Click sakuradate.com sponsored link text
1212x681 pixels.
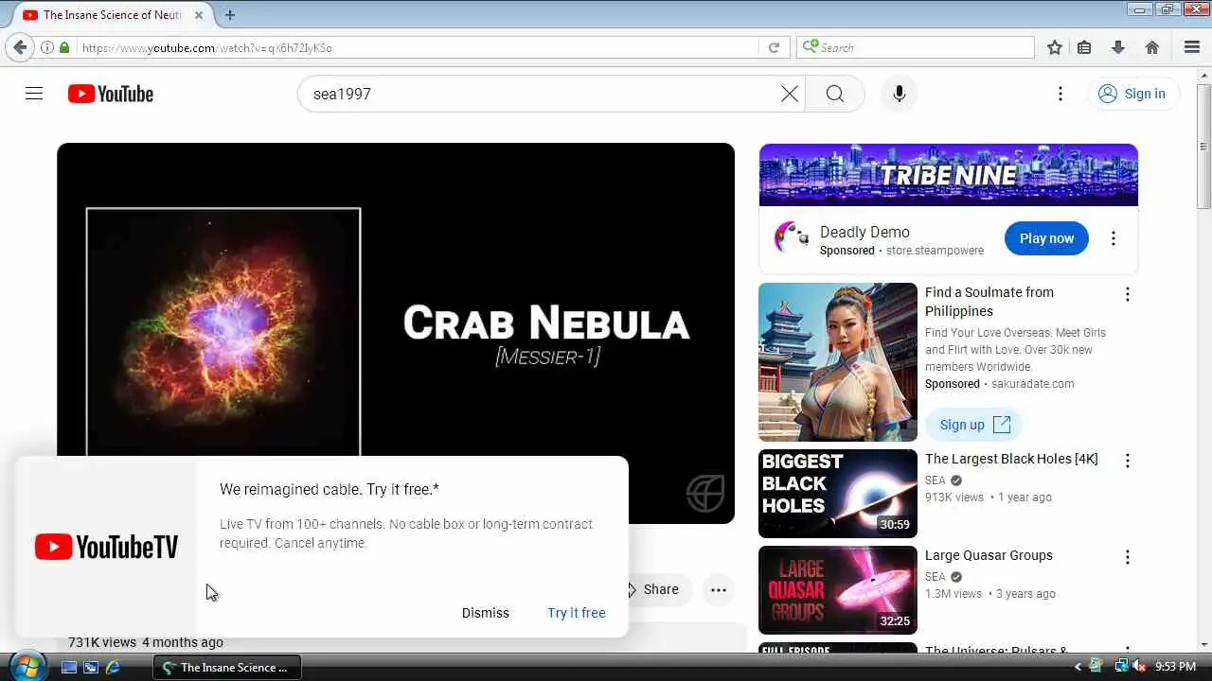[1033, 384]
